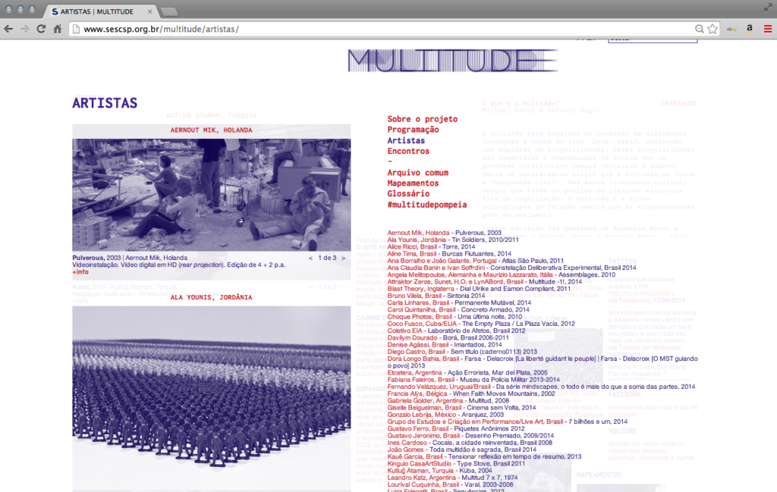Click the Amazon extension icon
The height and width of the screenshot is (492, 777).
(750, 30)
